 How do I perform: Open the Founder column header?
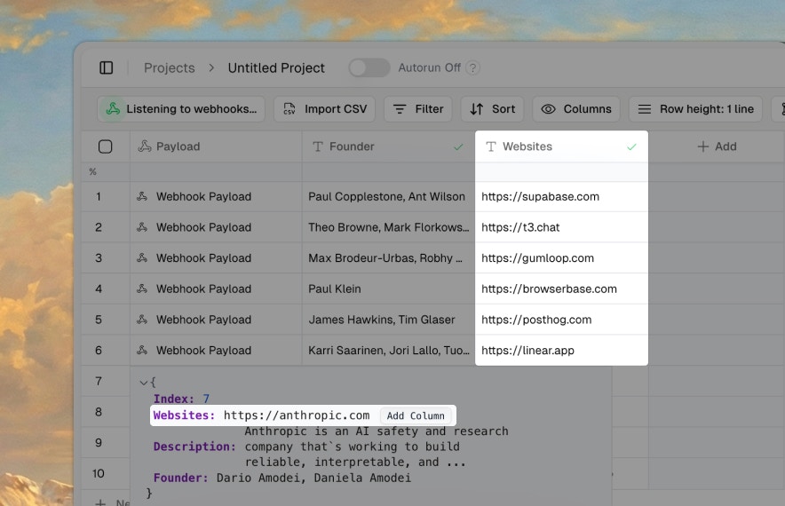[388, 146]
